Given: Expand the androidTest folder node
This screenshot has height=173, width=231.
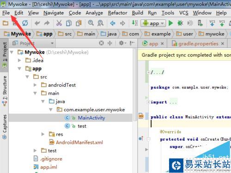Looking at the screenshot, I should coord(35,85).
